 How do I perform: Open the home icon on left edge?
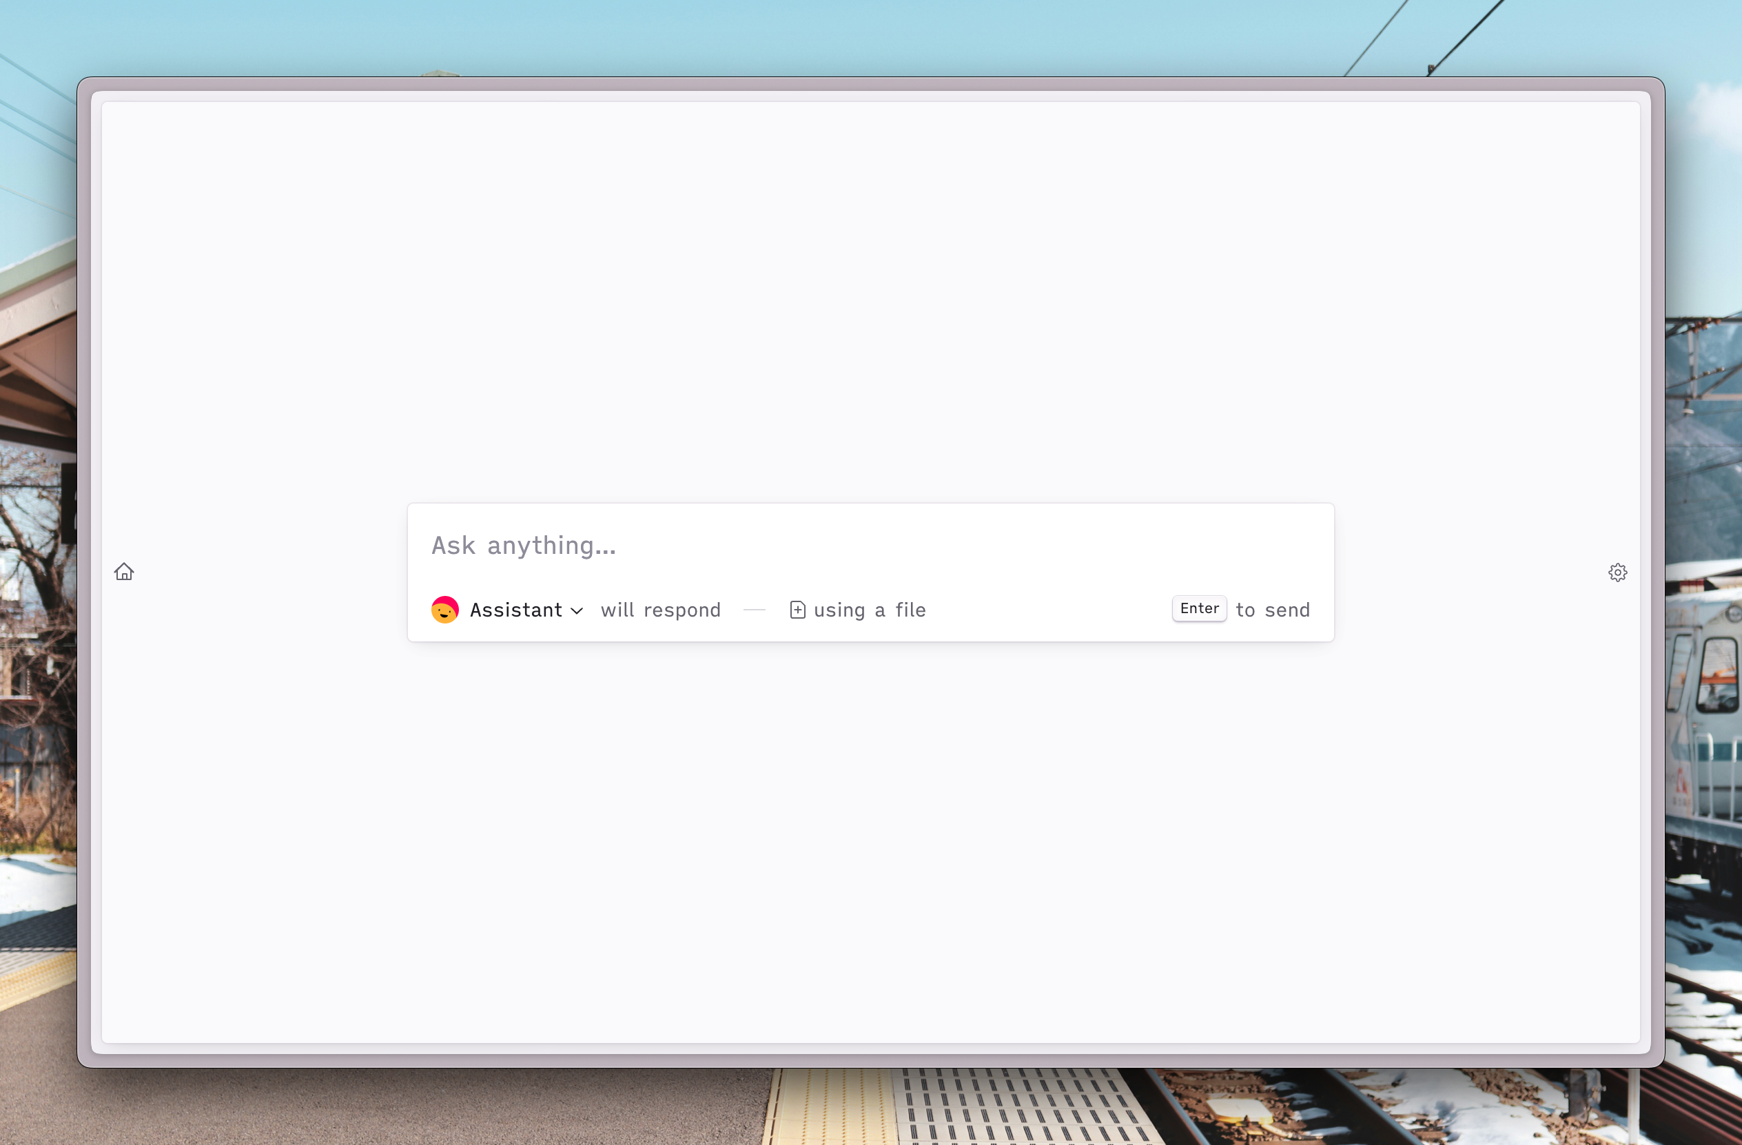point(124,572)
